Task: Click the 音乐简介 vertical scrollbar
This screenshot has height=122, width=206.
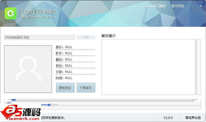Action: [x=198, y=67]
